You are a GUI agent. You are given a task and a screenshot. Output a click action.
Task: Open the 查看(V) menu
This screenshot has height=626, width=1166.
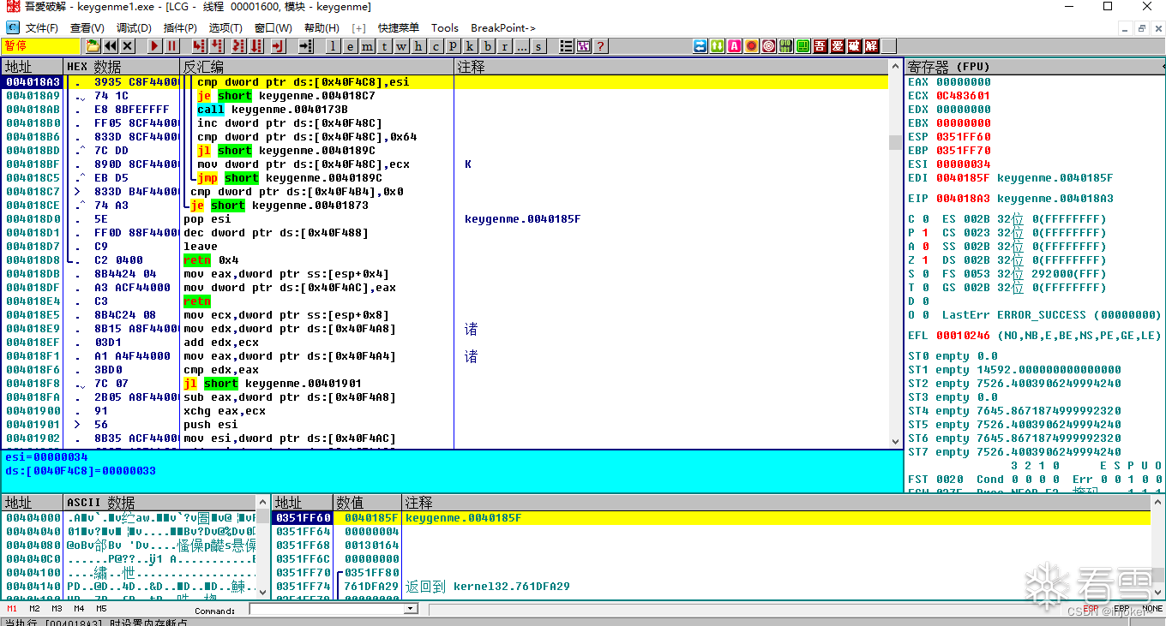pos(87,28)
